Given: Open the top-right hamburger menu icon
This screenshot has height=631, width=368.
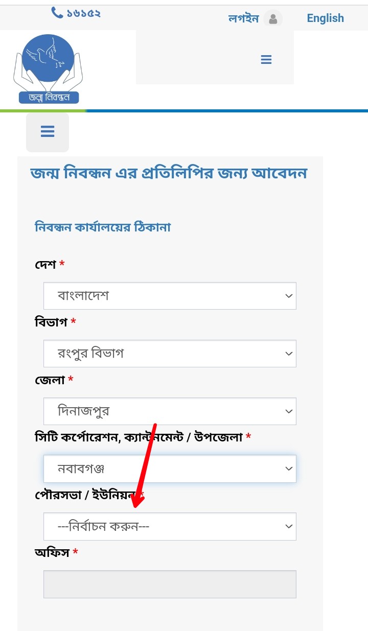Looking at the screenshot, I should pos(266,60).
